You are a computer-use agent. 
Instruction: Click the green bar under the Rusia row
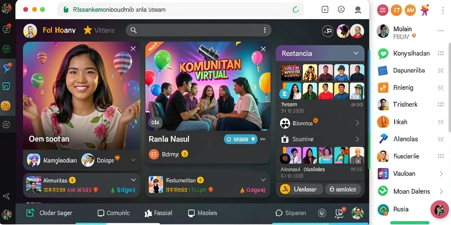(410, 223)
